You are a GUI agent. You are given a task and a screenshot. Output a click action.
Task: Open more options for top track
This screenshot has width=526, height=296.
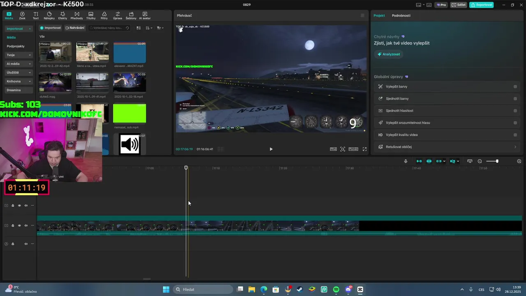click(x=32, y=206)
